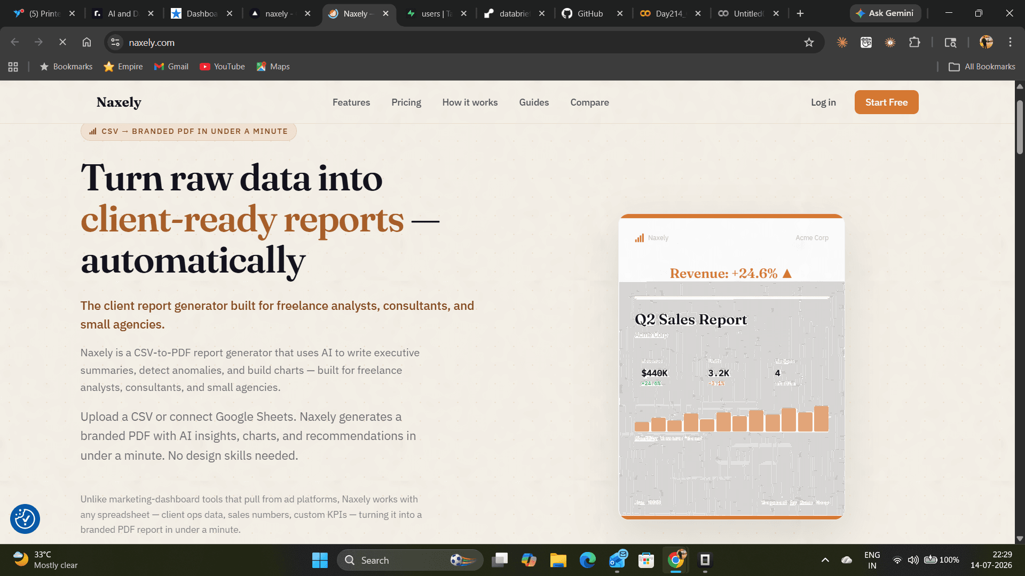
Task: Open Outlook from taskbar
Action: (617, 560)
